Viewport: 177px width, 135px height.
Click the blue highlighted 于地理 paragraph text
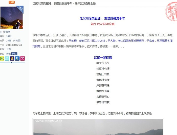point(73,41)
